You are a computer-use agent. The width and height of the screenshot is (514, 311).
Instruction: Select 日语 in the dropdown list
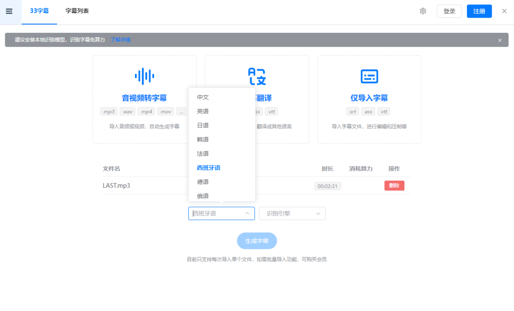(x=203, y=126)
